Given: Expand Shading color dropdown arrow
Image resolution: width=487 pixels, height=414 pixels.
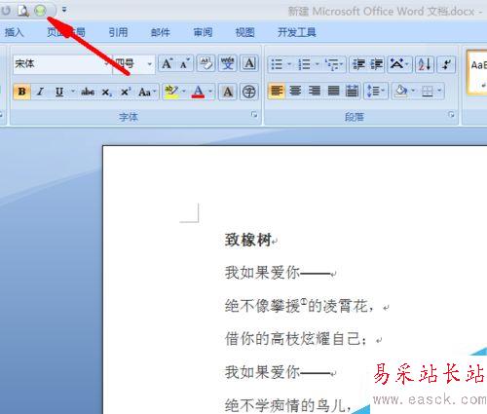Looking at the screenshot, I should (x=413, y=91).
